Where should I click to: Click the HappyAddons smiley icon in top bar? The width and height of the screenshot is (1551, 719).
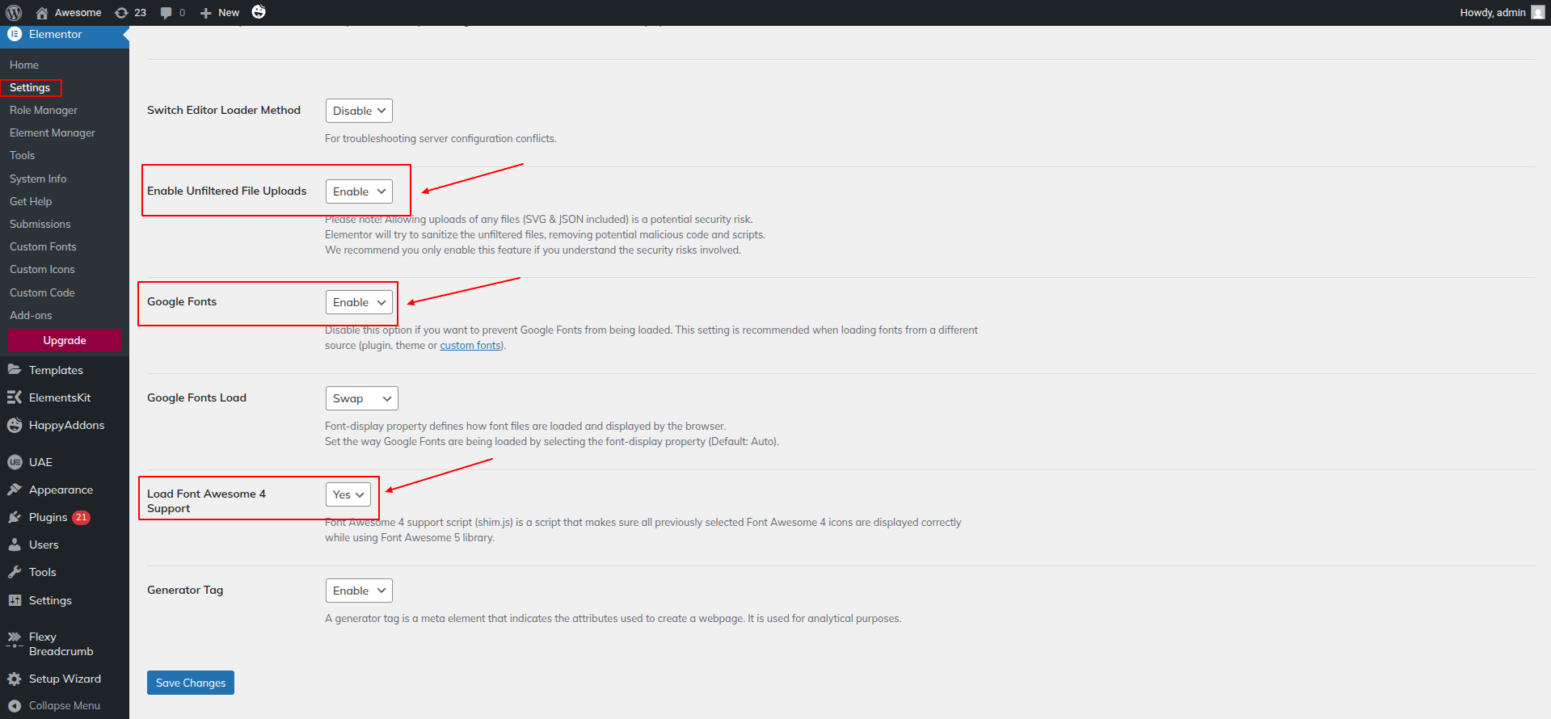[259, 12]
